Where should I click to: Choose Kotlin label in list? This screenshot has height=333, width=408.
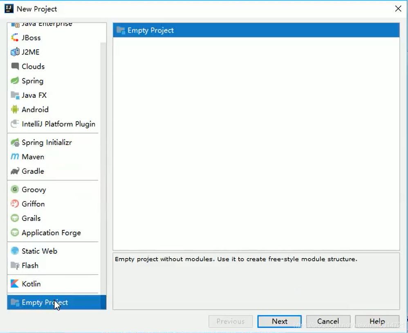(x=31, y=284)
